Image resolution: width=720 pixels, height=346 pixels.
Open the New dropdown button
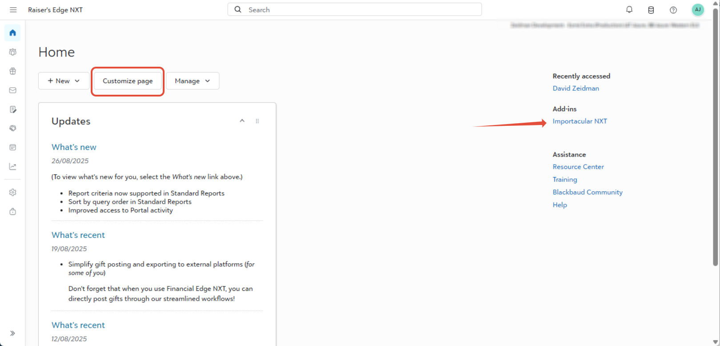[64, 81]
